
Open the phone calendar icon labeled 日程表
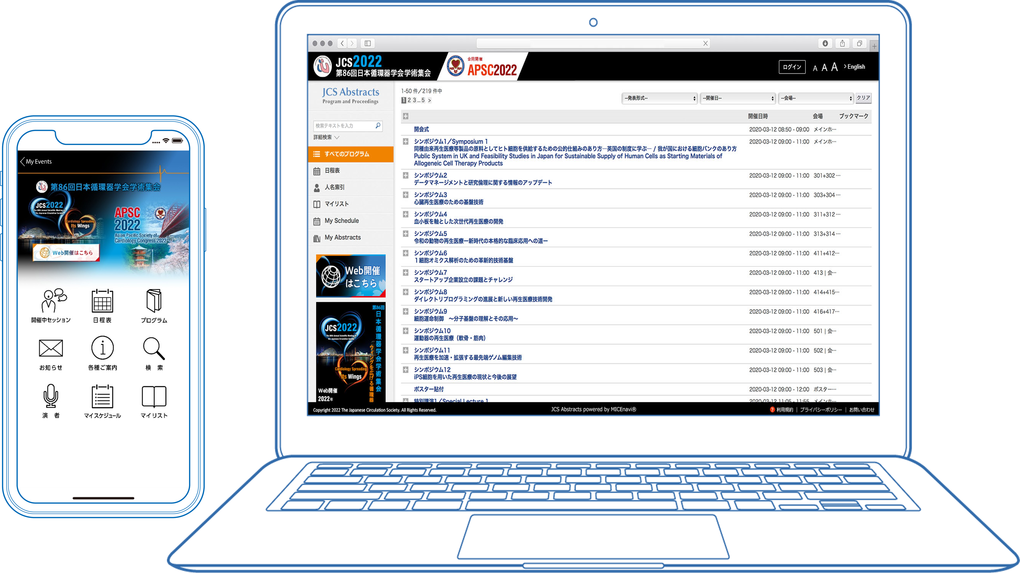tap(102, 305)
